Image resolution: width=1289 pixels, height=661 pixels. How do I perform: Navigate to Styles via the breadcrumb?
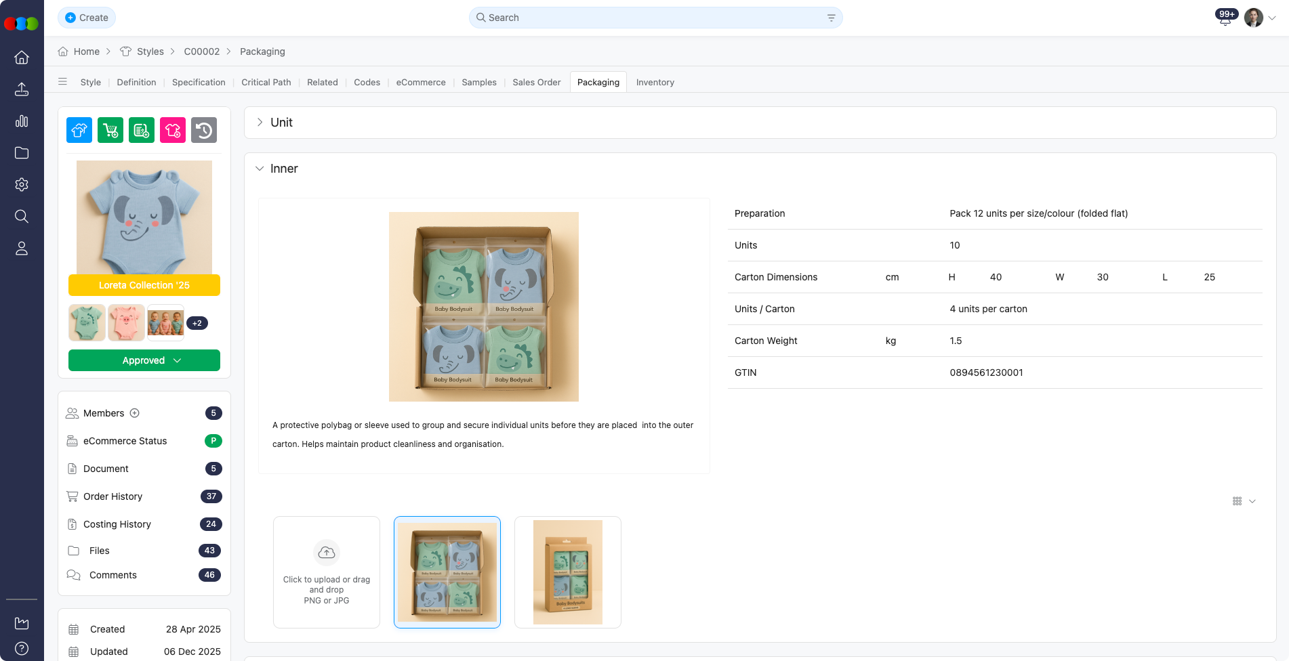150,51
